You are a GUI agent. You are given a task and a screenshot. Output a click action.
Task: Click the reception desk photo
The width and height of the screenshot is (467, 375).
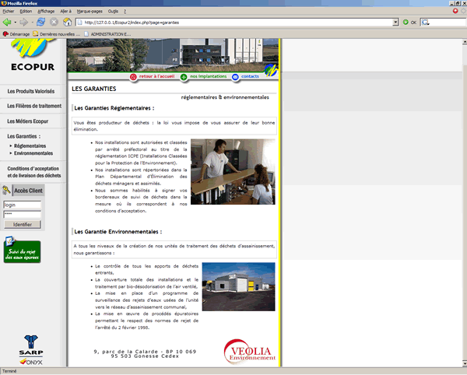(233, 172)
